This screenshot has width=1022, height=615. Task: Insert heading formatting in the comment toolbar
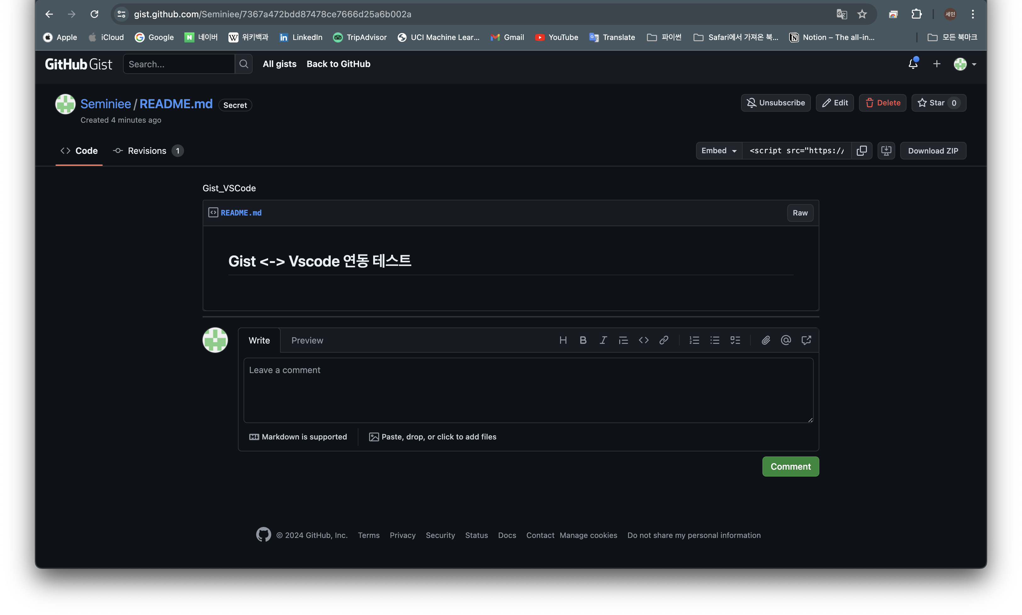[x=563, y=340]
